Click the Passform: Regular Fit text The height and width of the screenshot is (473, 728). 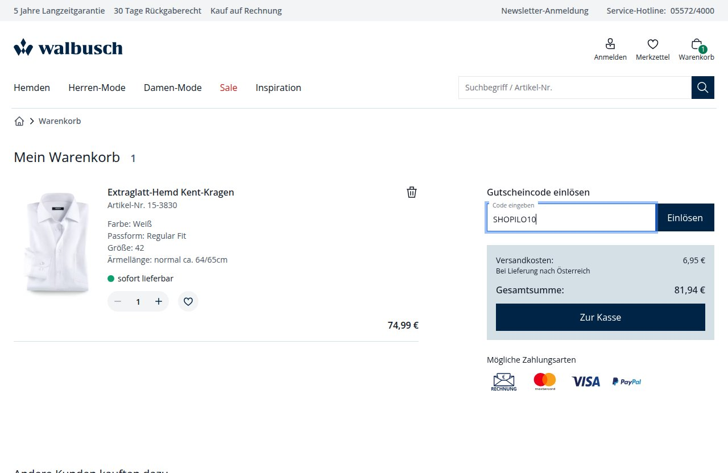147,236
